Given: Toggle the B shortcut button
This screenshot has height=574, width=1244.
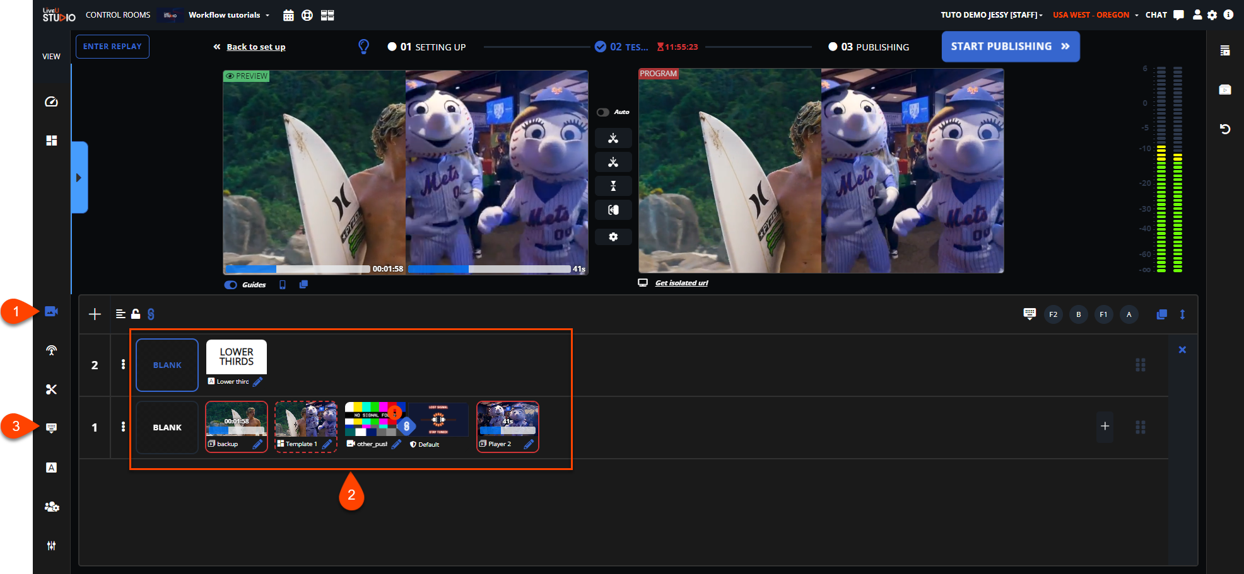Looking at the screenshot, I should tap(1079, 314).
